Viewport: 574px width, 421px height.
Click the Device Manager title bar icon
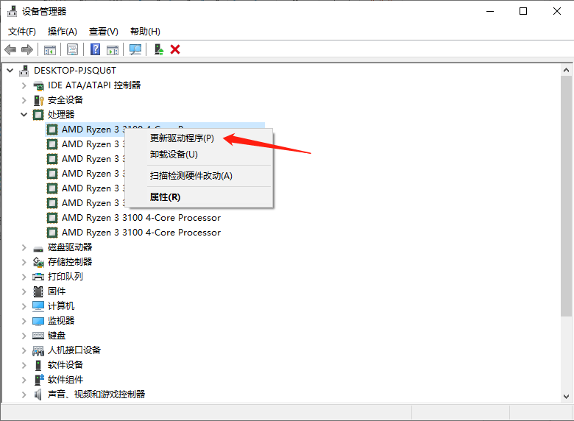pyautogui.click(x=12, y=11)
